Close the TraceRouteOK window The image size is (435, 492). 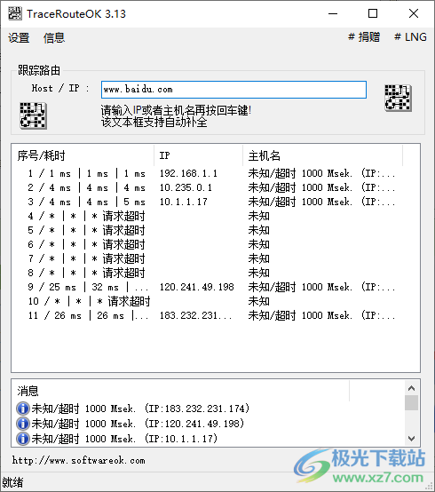point(414,13)
